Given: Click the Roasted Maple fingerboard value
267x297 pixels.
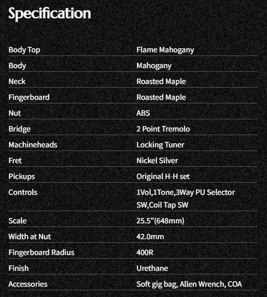Looking at the screenshot, I should point(161,97).
